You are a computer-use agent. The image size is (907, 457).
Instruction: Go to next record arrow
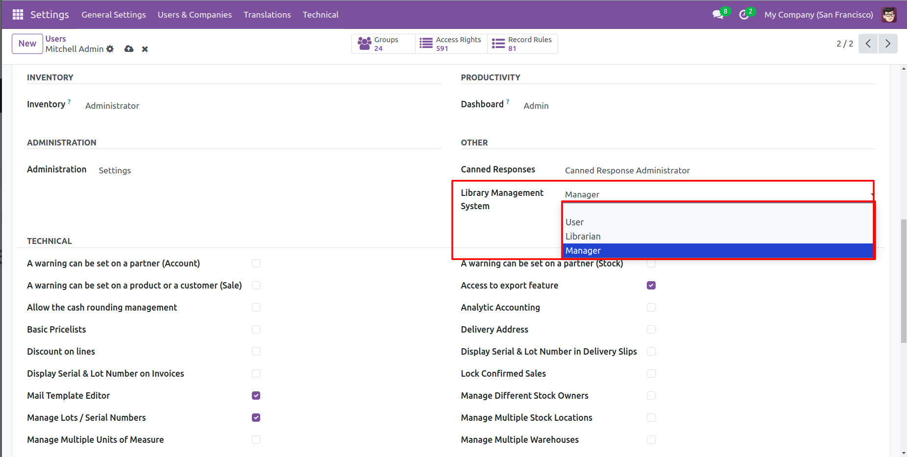point(888,44)
